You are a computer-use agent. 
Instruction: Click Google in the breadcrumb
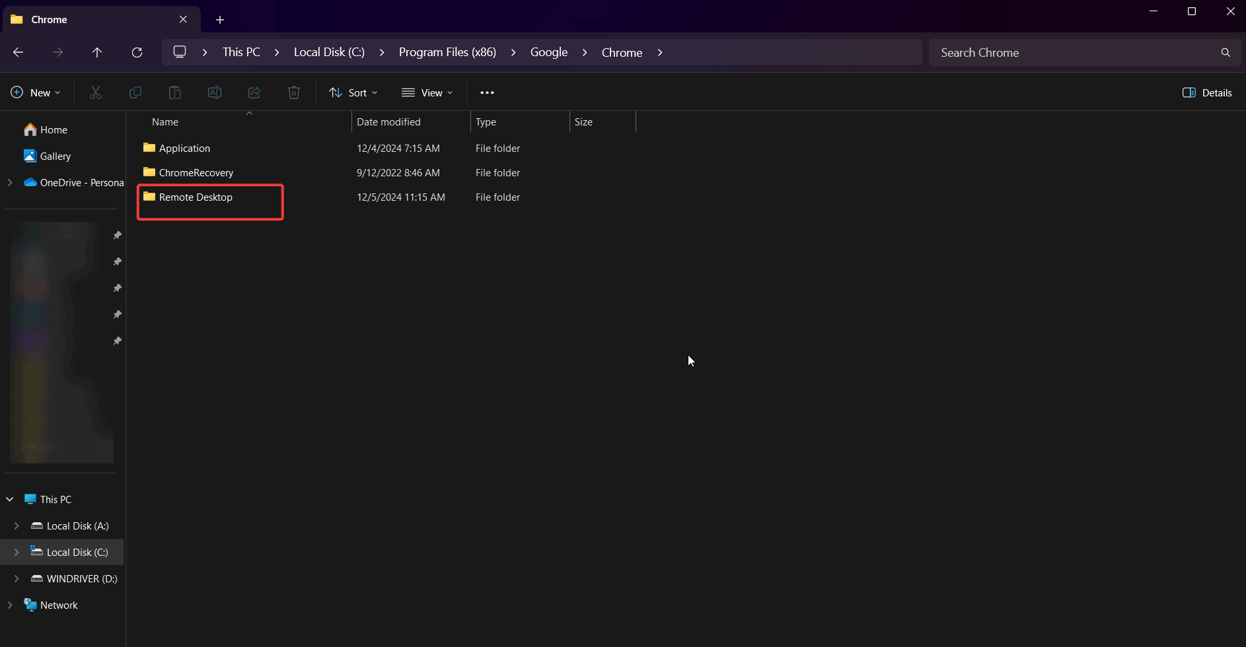point(549,52)
